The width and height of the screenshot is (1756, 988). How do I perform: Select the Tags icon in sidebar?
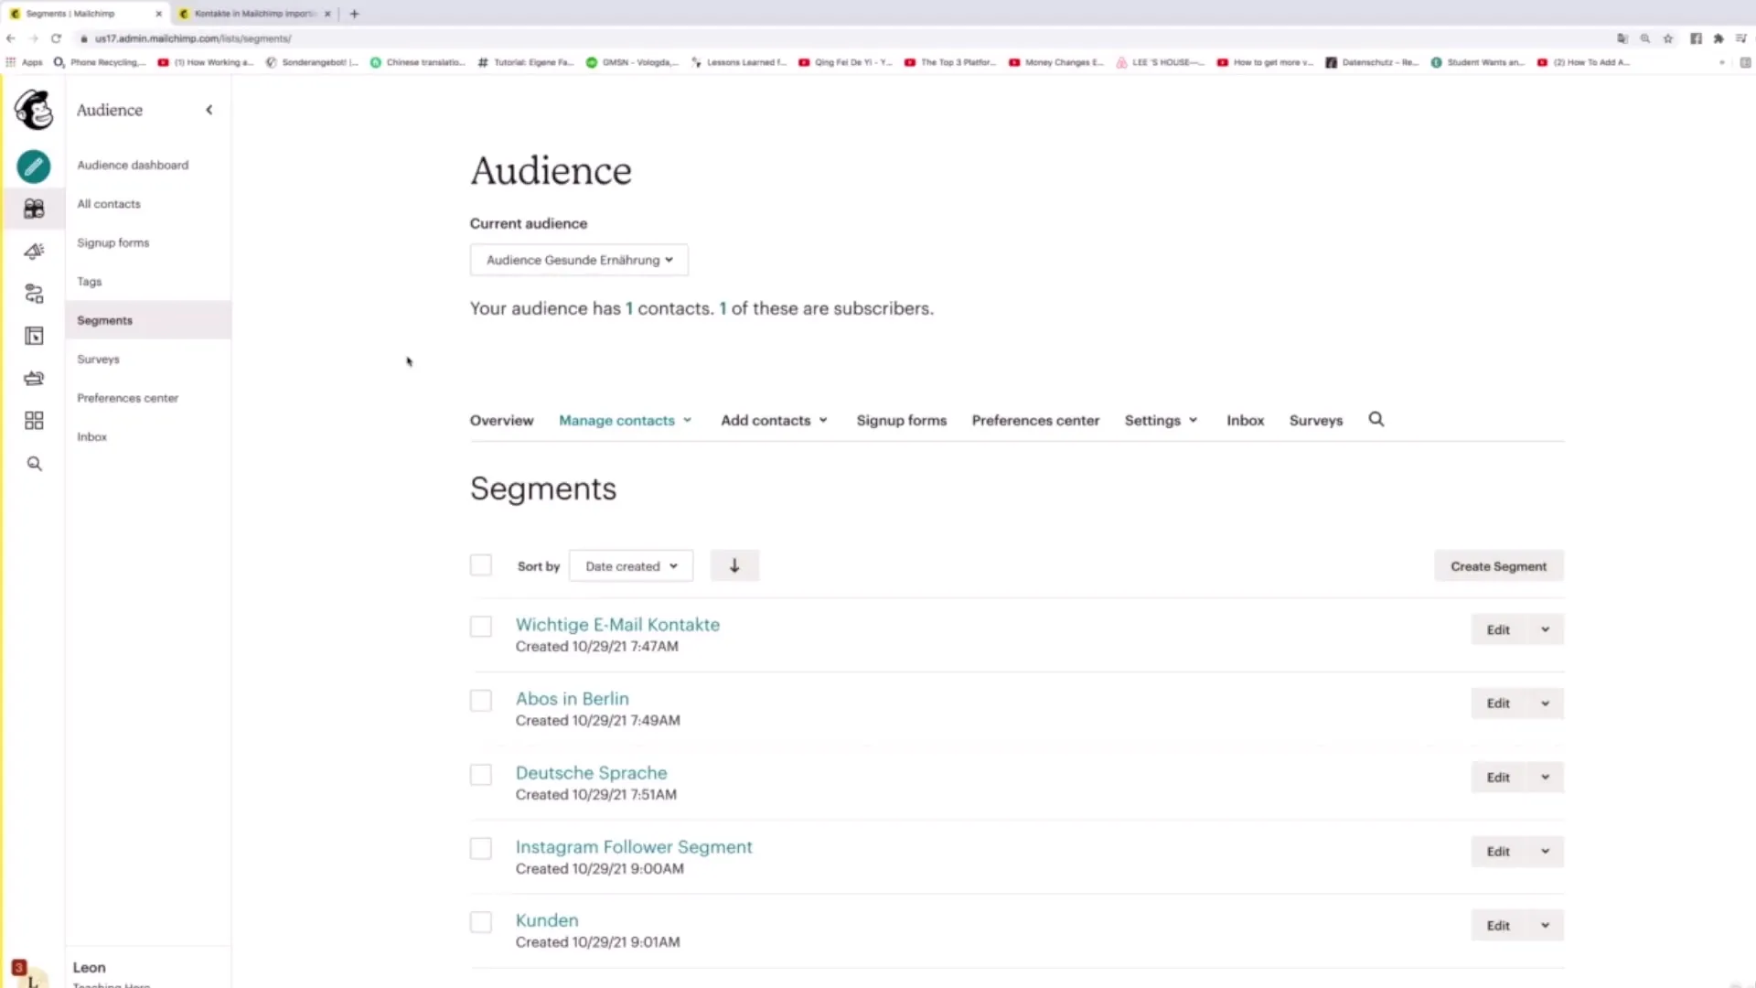tap(88, 280)
